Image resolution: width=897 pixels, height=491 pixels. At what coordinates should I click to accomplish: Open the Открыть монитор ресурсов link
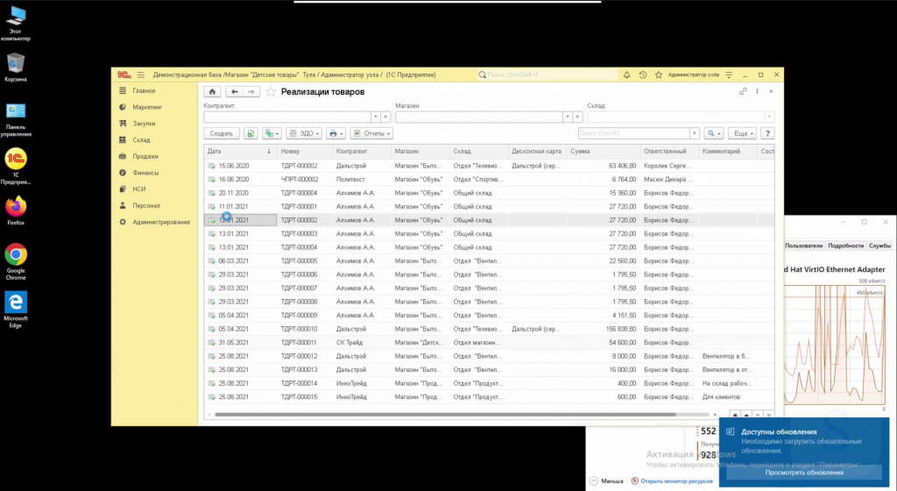coord(675,481)
